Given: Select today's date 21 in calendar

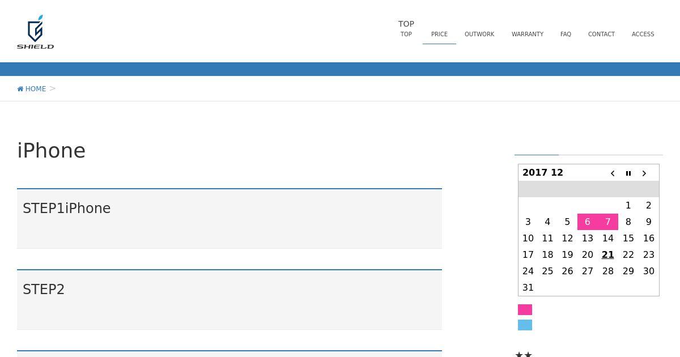Looking at the screenshot, I should (608, 254).
